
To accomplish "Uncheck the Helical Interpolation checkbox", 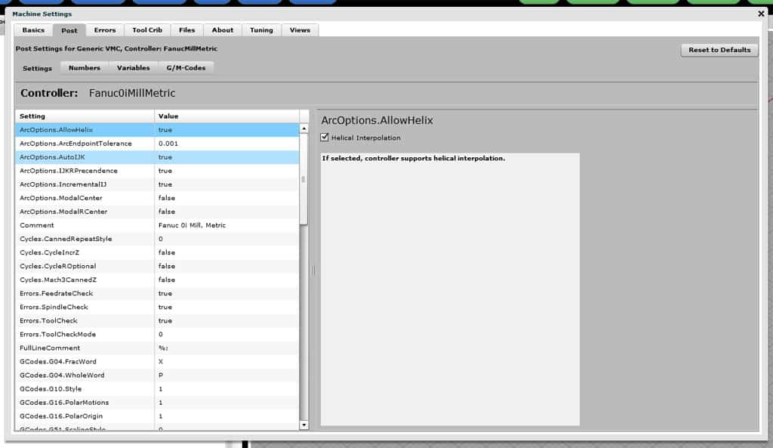I will [324, 137].
